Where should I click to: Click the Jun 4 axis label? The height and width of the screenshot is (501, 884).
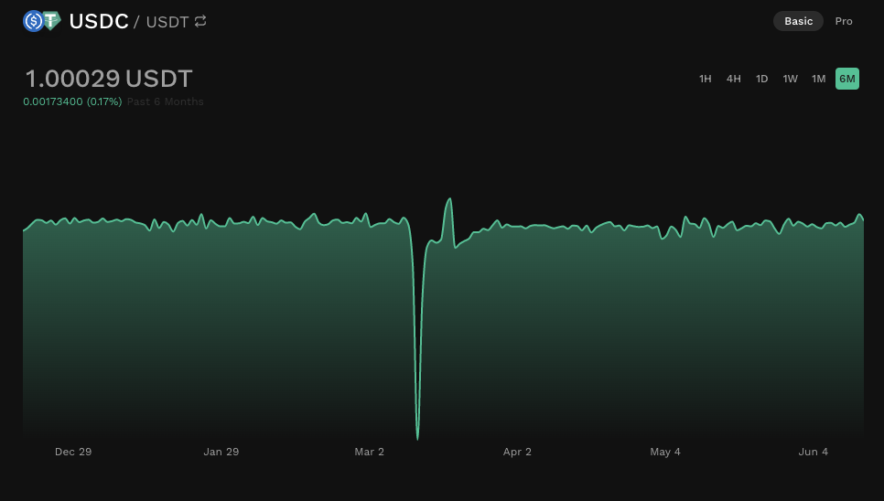click(813, 452)
